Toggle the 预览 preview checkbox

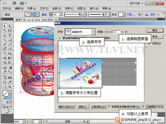point(150,43)
